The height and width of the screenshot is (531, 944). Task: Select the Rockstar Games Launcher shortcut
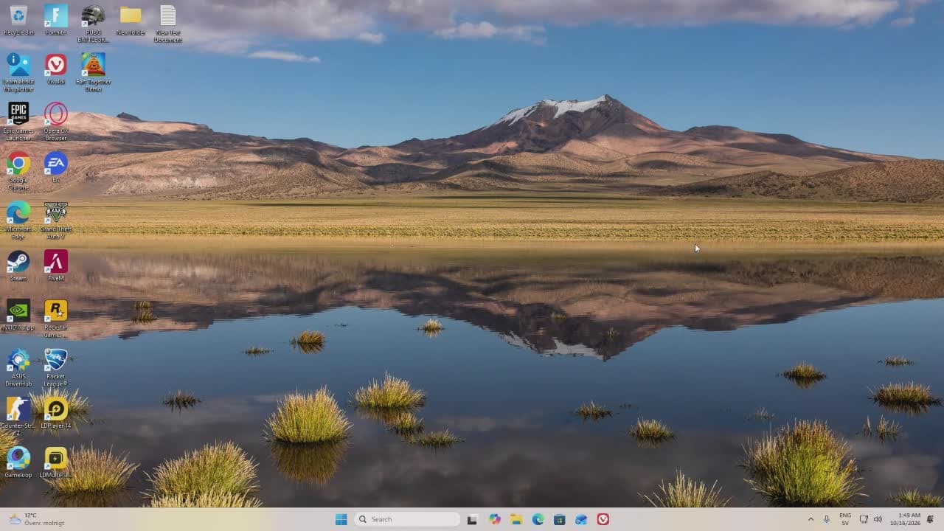(56, 319)
